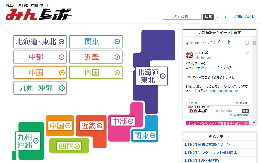This screenshot has width=262, height=163.
Task: Click the 関東 label on the map
Action: pyautogui.click(x=145, y=135)
